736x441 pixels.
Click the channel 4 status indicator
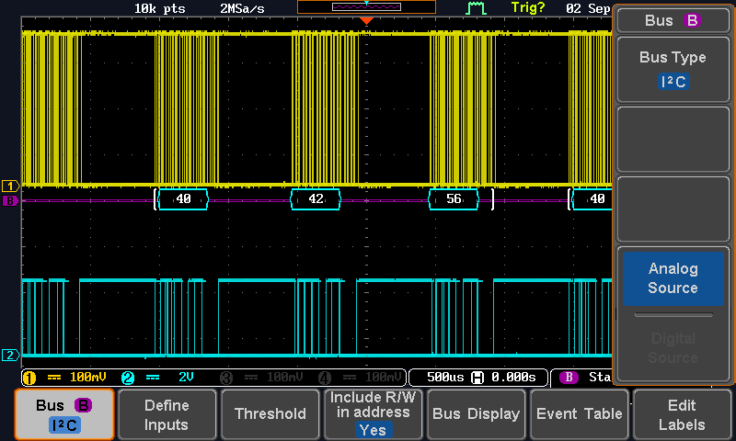pos(361,378)
